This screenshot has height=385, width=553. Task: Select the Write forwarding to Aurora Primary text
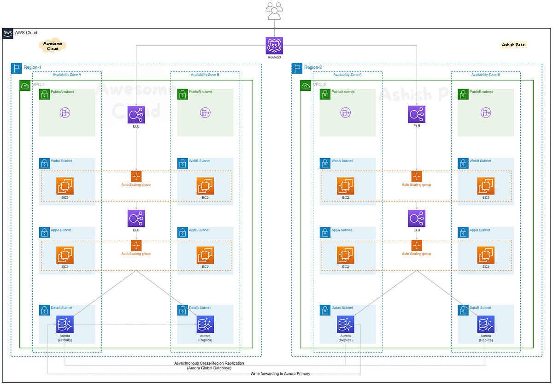pyautogui.click(x=280, y=374)
